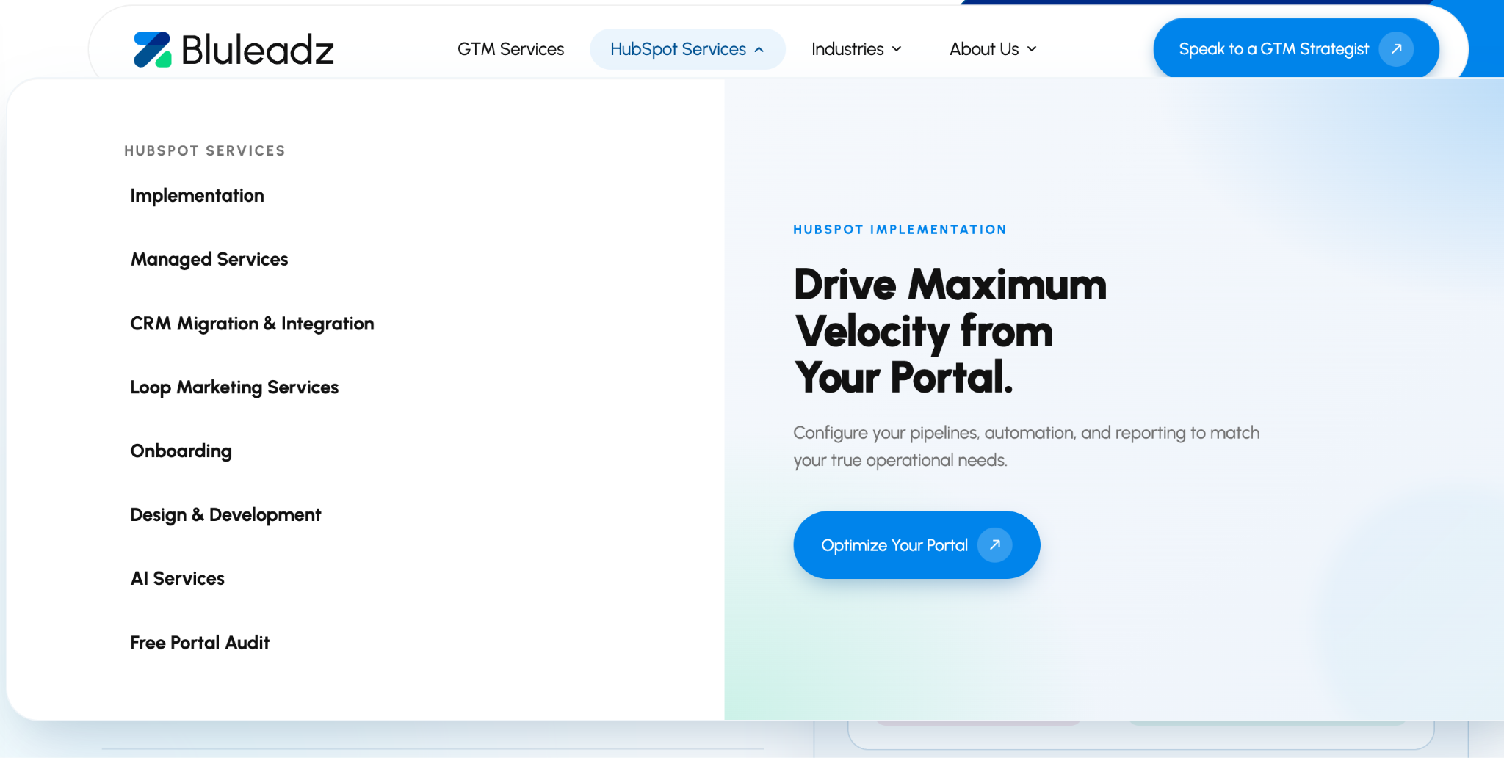
Task: Open CRM Migration & Integration link
Action: point(252,324)
